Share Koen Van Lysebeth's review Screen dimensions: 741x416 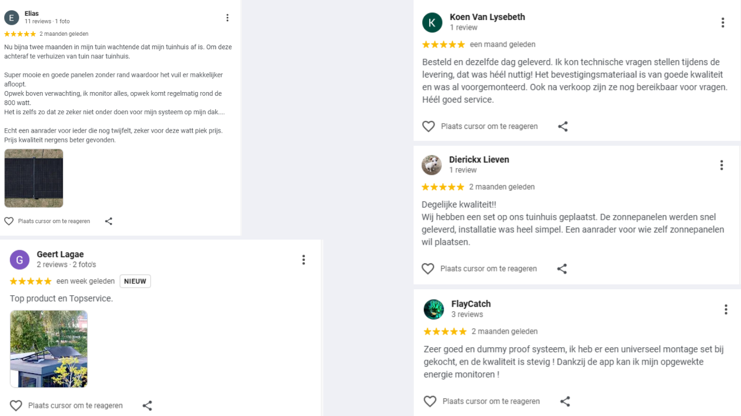click(x=563, y=126)
